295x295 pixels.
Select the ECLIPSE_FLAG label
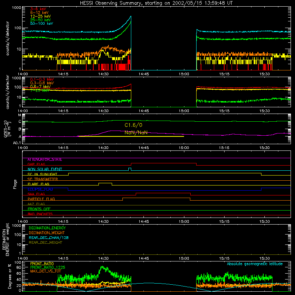click(40, 189)
